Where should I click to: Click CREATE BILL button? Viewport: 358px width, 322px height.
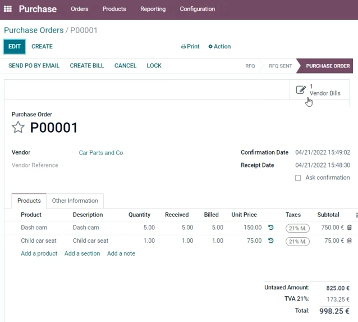pyautogui.click(x=87, y=66)
